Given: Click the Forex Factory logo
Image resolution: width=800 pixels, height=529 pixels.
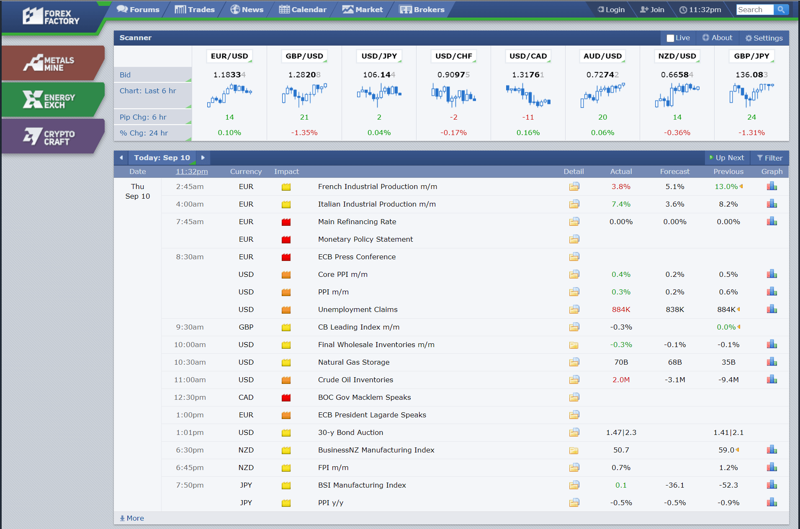Looking at the screenshot, I should pos(51,17).
